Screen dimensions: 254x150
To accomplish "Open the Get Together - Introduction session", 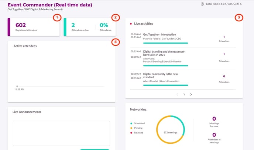I will [x=159, y=34].
